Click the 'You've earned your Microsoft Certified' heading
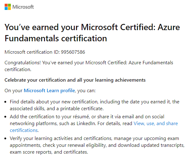The height and width of the screenshot is (158, 196). click(92, 27)
